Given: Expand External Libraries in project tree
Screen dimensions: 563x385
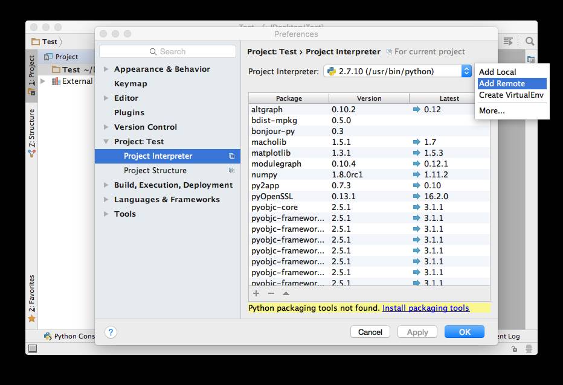Looking at the screenshot, I should (x=43, y=81).
